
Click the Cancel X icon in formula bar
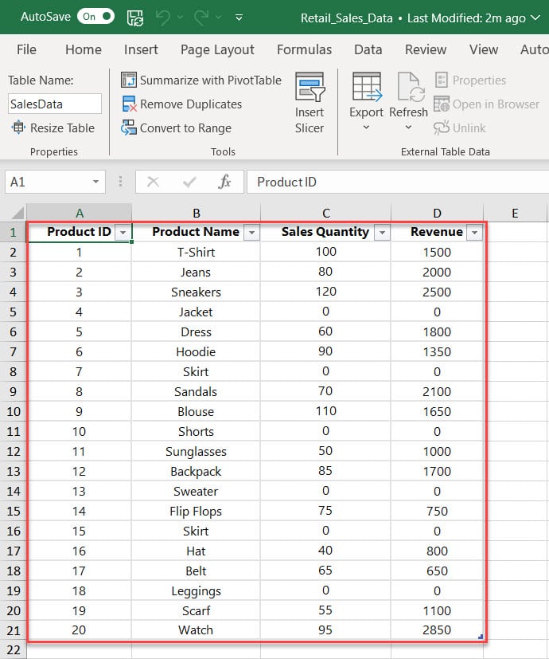tap(154, 182)
